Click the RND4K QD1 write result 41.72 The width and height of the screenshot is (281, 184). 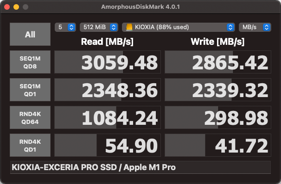coord(218,145)
